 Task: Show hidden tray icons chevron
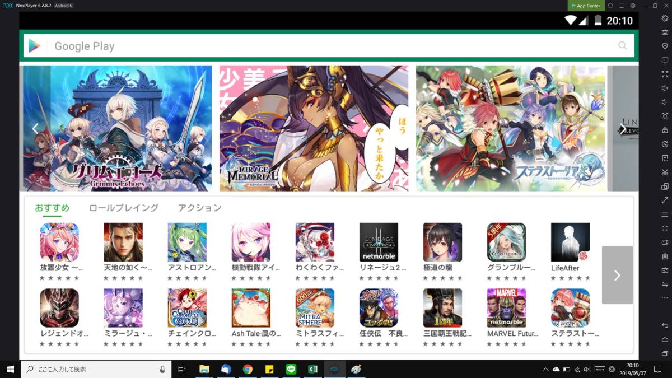coord(545,369)
